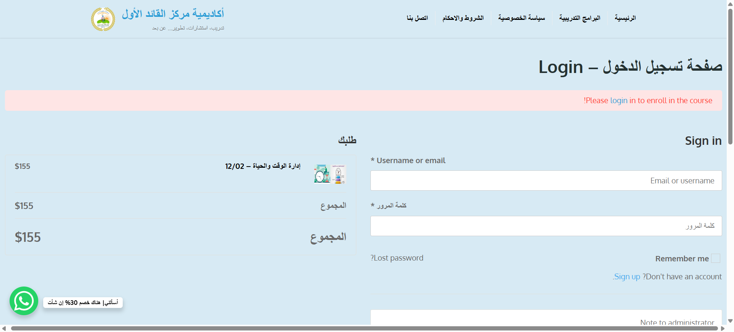734x332 pixels.
Task: Click the horizontal scrollbar thumb
Action: click(x=364, y=329)
